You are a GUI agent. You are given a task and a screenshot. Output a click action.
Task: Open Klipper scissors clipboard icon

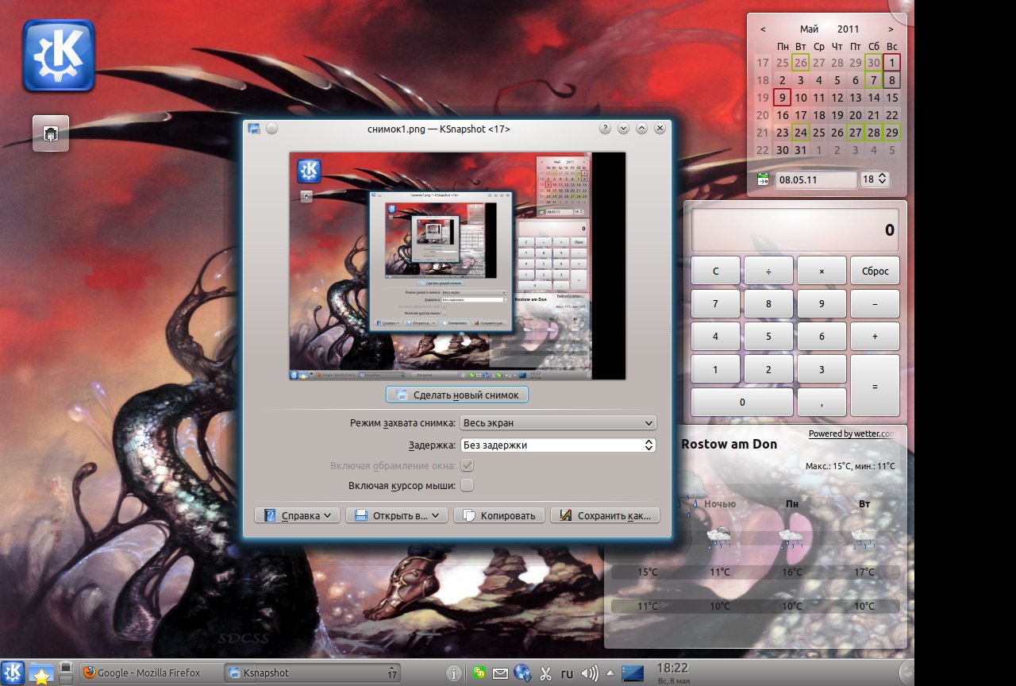pos(545,673)
